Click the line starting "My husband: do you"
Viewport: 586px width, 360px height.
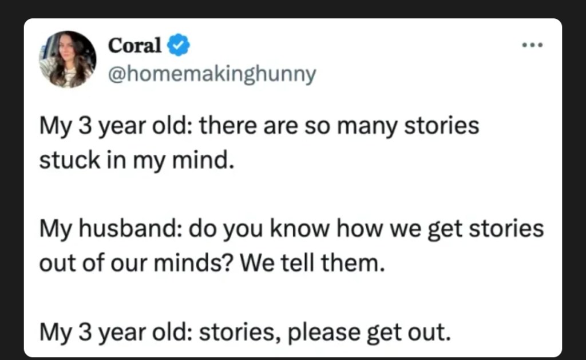[x=291, y=229]
